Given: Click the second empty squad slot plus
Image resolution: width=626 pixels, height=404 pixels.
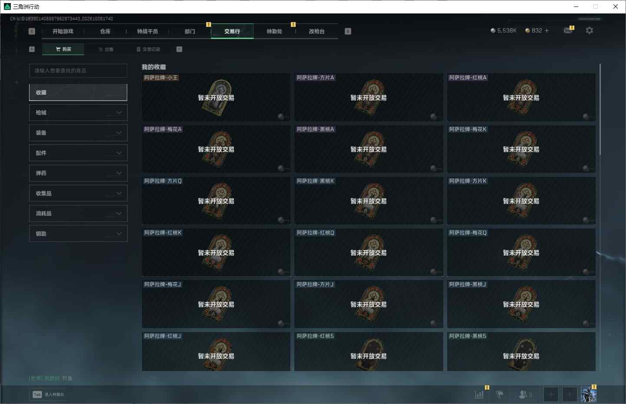Looking at the screenshot, I should point(570,394).
